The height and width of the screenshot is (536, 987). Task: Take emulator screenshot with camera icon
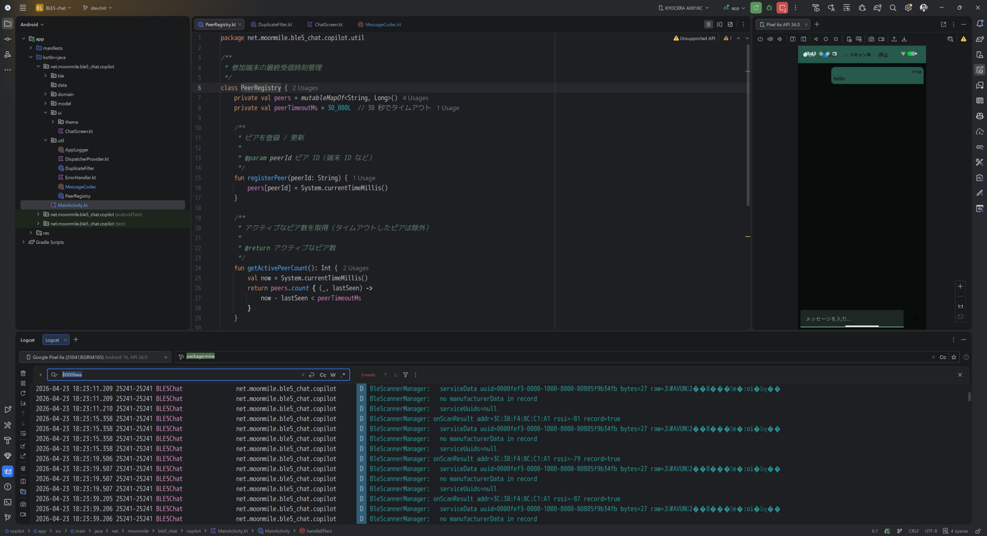point(871,39)
